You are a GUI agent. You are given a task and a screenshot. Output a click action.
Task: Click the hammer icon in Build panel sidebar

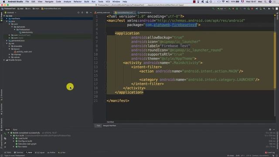coord(5,133)
